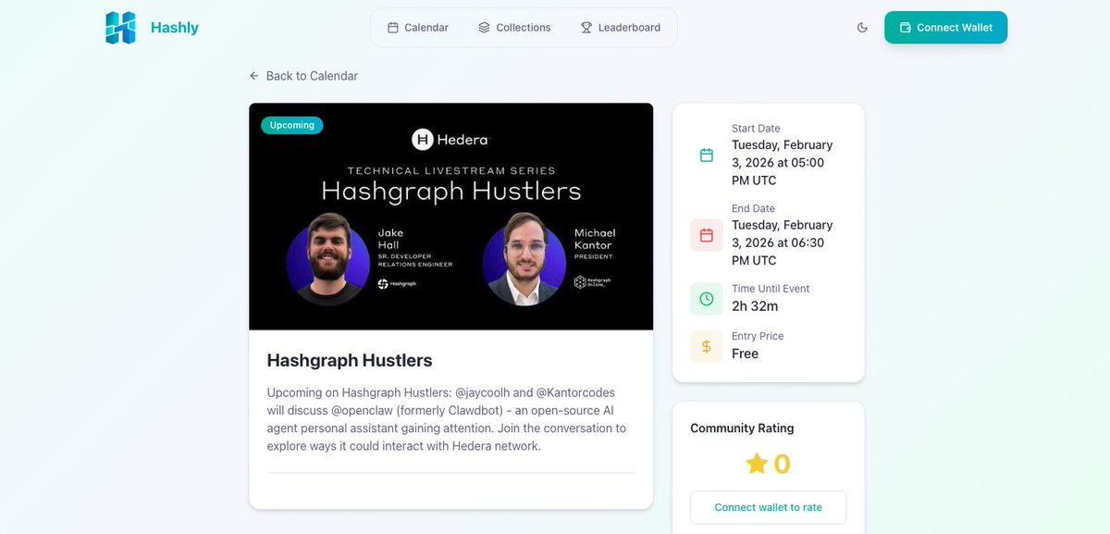Click the 'Time Until Event' label
Screen dimensions: 1110x534
(x=771, y=289)
